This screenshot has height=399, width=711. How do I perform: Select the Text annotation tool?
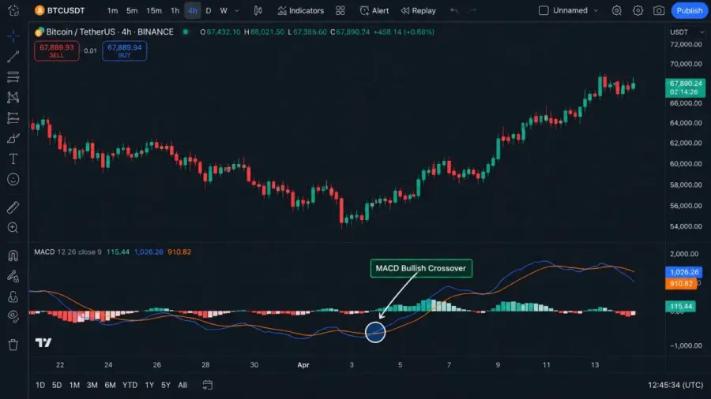tap(13, 158)
